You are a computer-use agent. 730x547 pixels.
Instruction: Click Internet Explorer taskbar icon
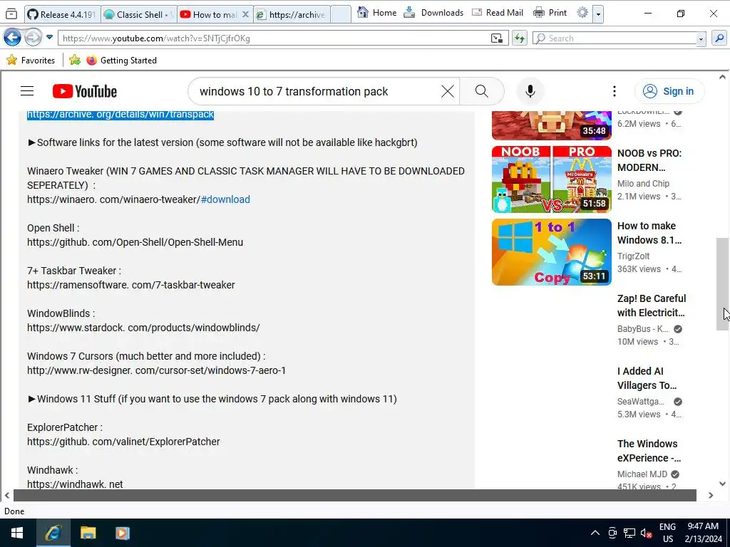(53, 533)
